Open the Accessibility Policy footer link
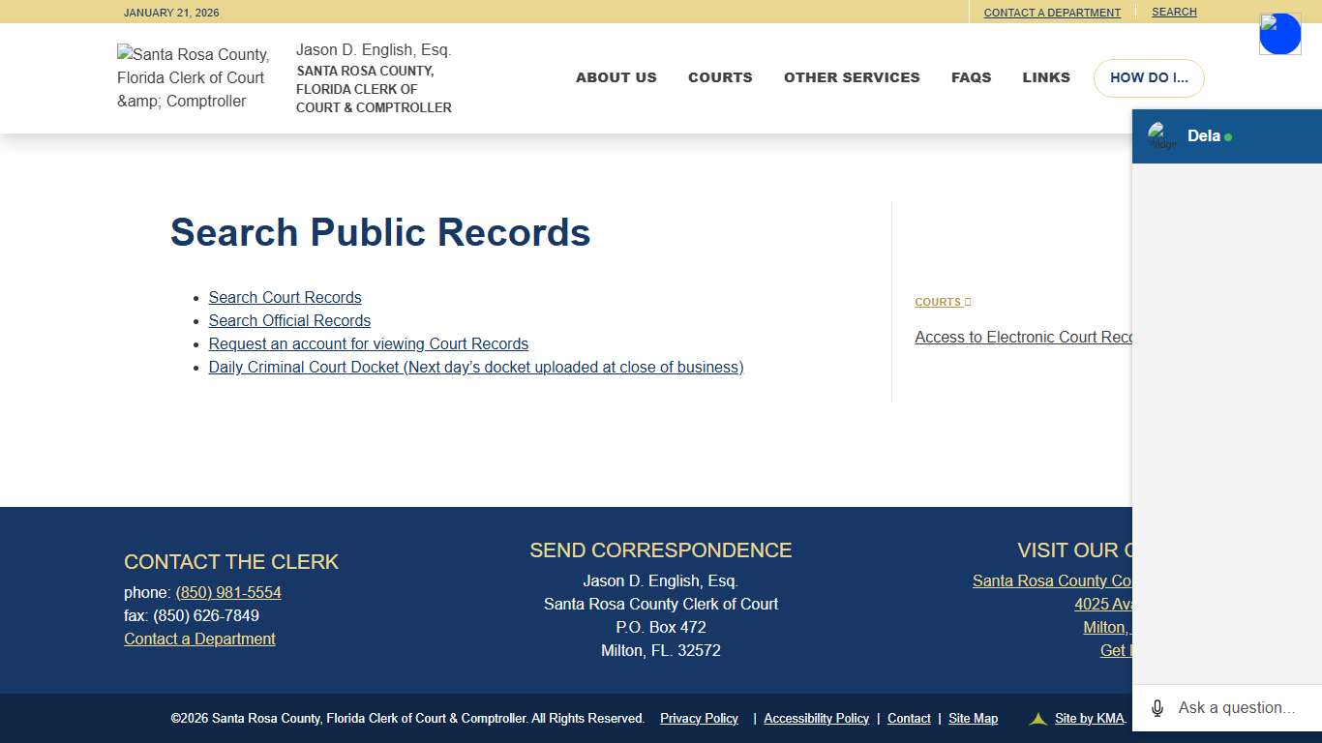1322x743 pixels. [x=816, y=718]
